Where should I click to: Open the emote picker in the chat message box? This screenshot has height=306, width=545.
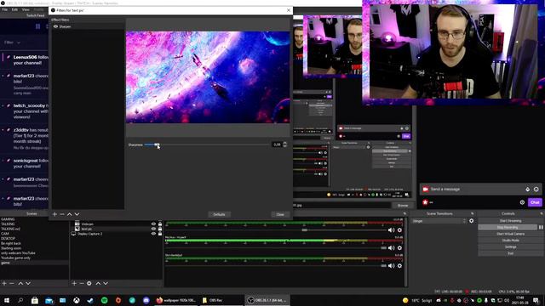click(536, 189)
